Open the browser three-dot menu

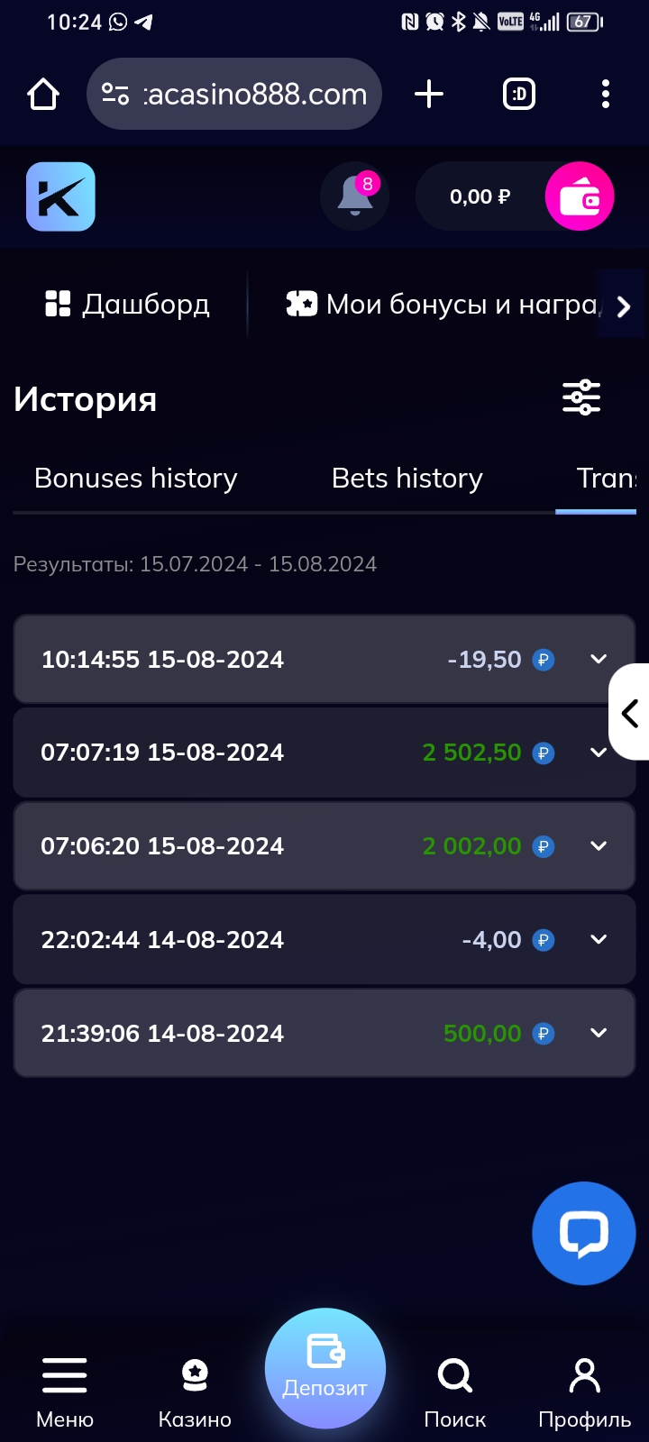coord(605,94)
